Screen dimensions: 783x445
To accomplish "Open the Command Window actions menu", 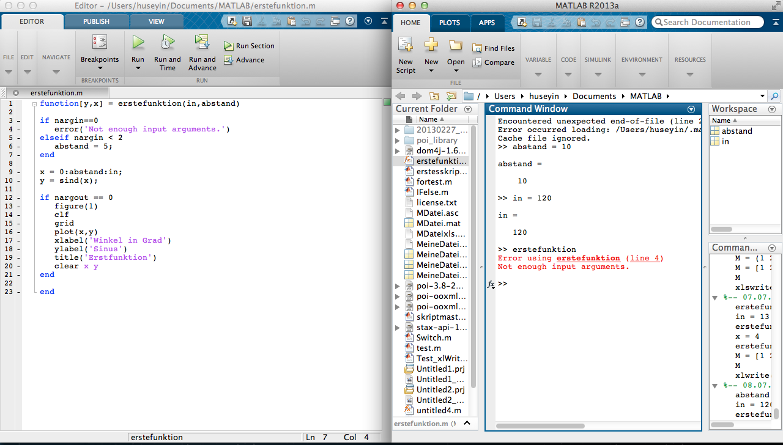I will [x=691, y=109].
